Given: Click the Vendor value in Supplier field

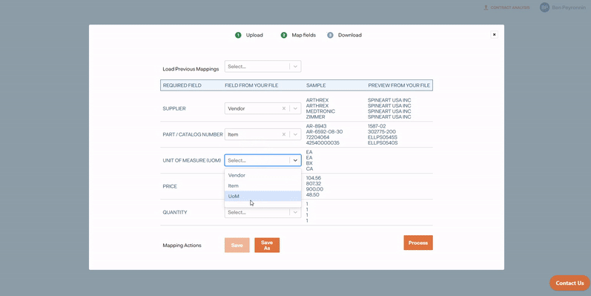Looking at the screenshot, I should point(237,108).
